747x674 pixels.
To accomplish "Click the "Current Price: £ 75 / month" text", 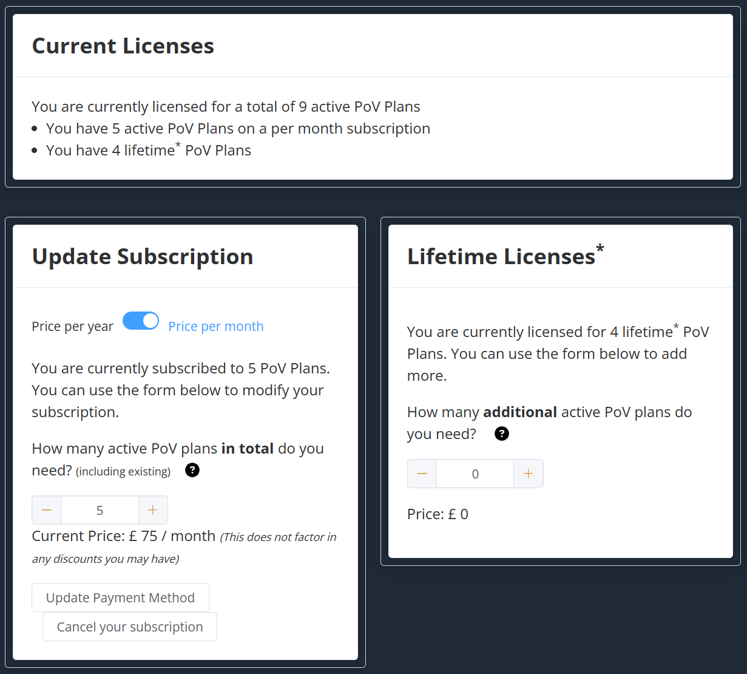I will click(124, 536).
